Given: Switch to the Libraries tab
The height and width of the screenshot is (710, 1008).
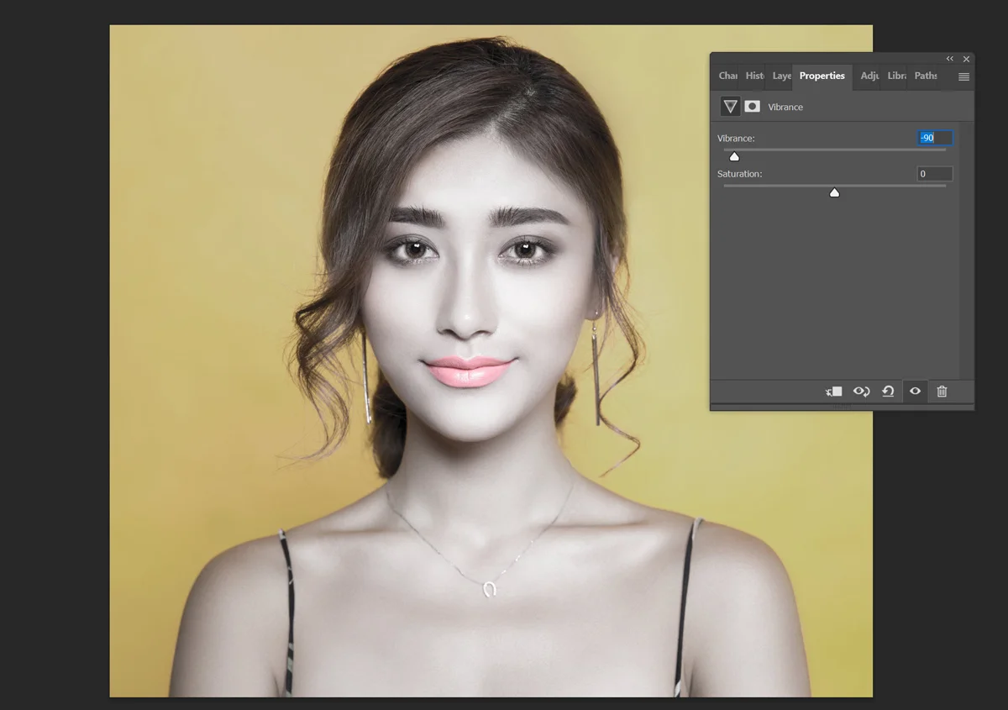Looking at the screenshot, I should [x=896, y=76].
